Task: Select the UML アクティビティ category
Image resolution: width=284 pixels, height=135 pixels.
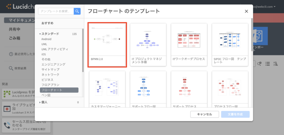Action: (x=55, y=49)
